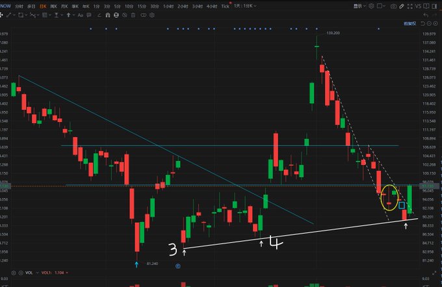Screen dimensions: 442x287
Task: Click the blue circular event marker under chart
Action: [177, 266]
